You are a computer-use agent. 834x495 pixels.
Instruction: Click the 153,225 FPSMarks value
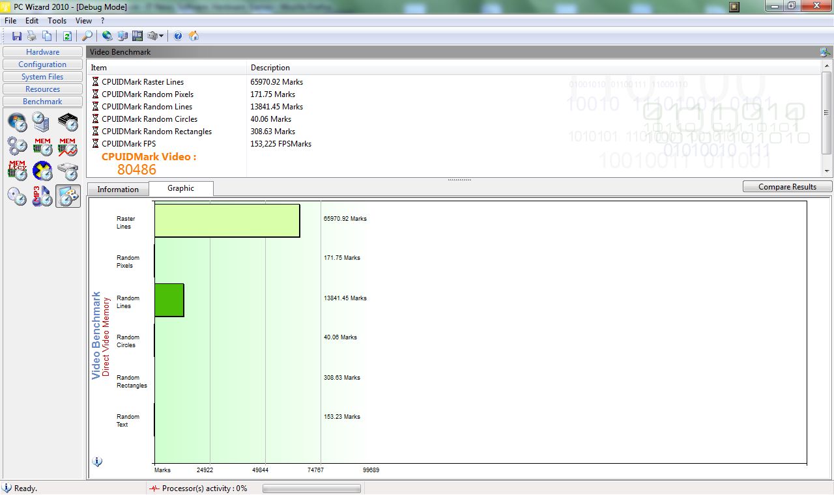click(281, 144)
